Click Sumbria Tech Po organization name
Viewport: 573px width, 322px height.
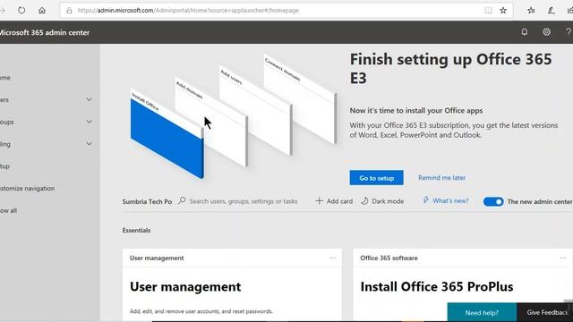pos(147,201)
